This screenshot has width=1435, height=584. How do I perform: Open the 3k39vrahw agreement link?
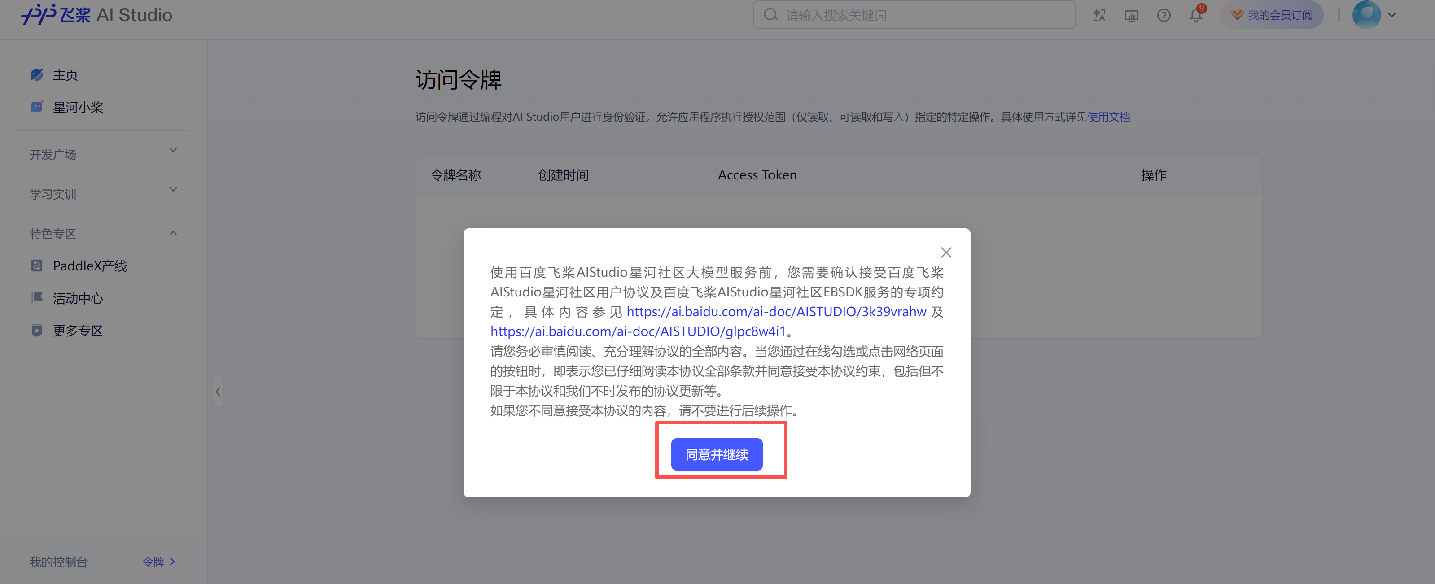pos(776,312)
